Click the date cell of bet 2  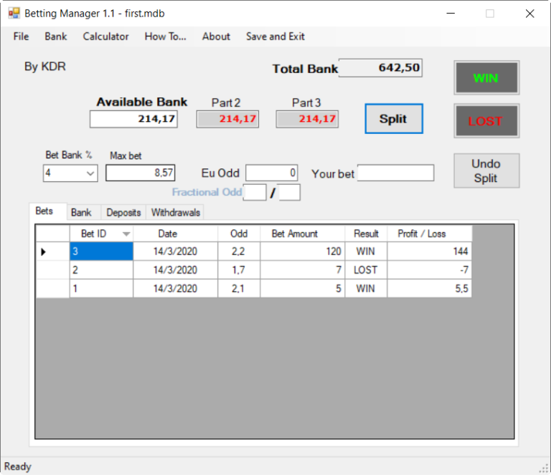[x=175, y=270]
